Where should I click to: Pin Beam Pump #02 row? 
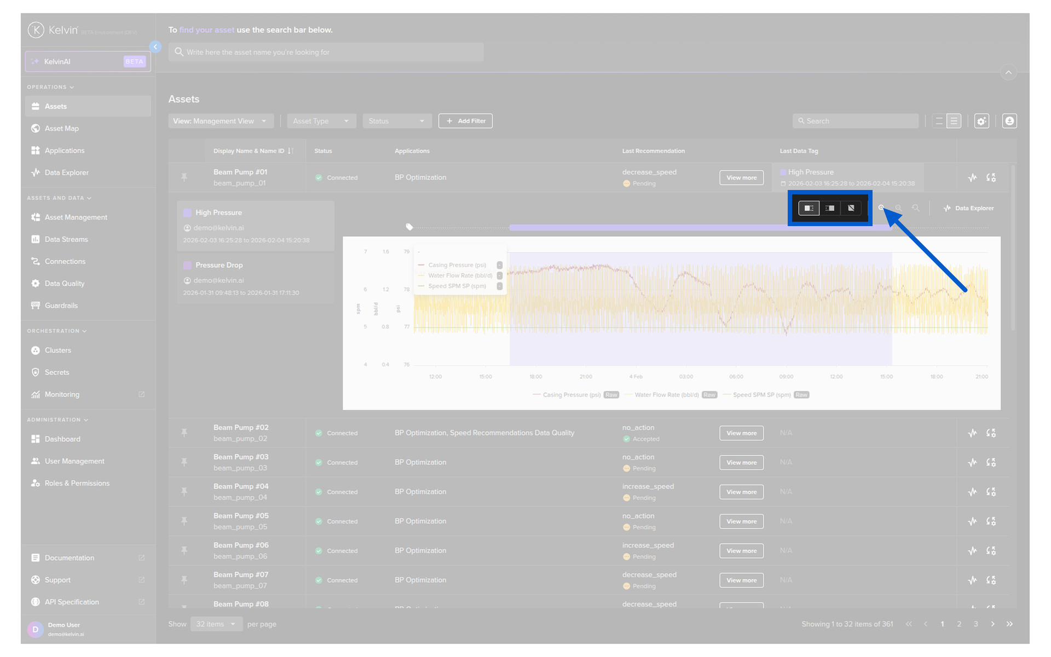click(x=184, y=433)
